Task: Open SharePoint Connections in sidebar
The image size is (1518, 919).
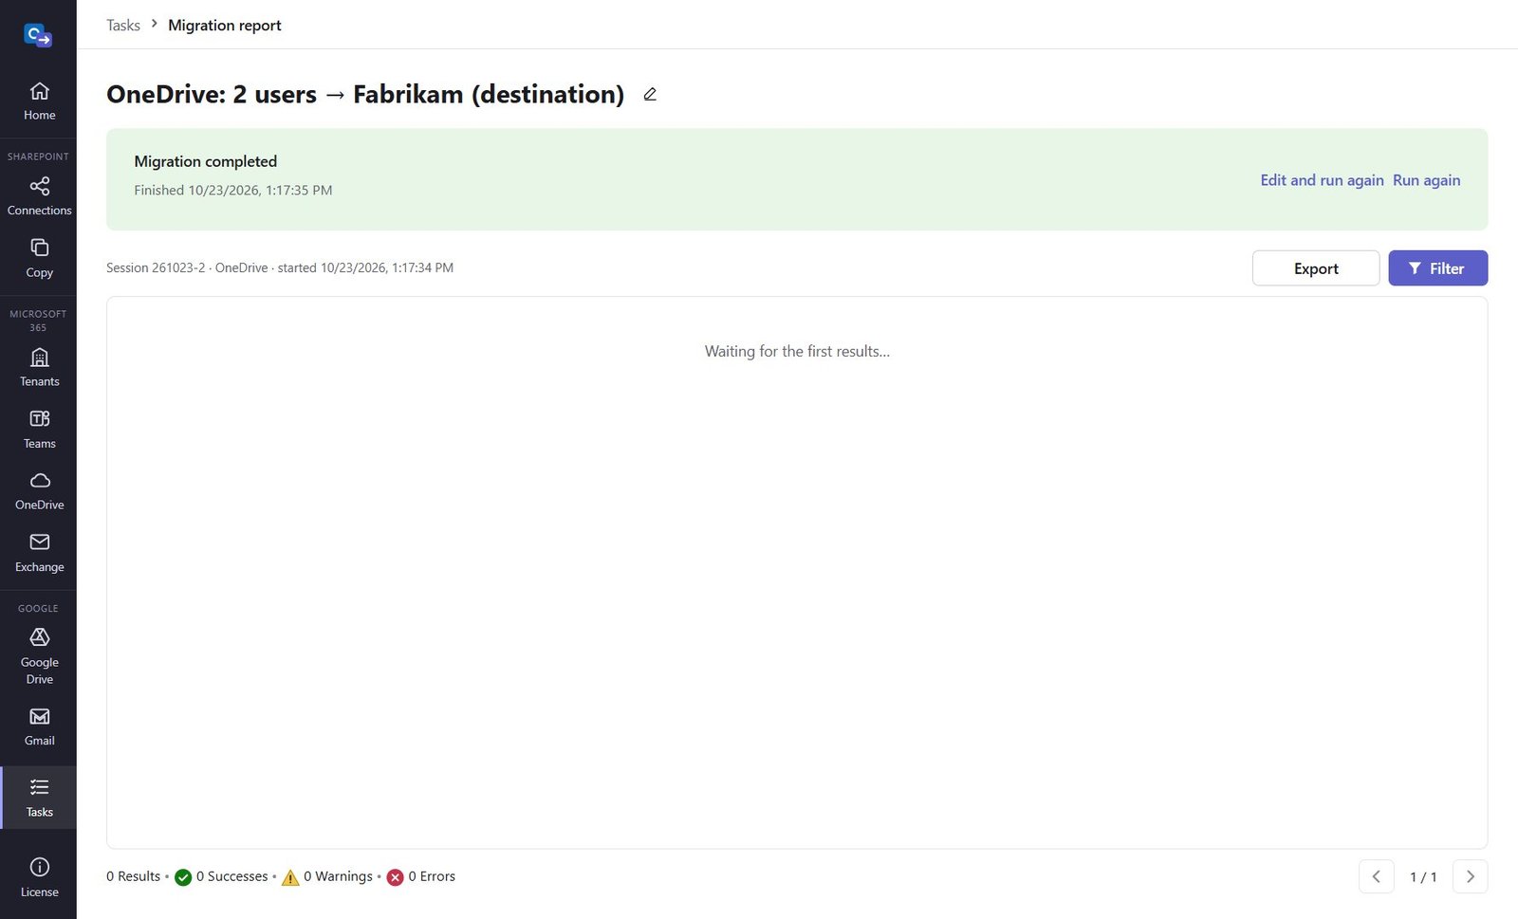Action: [39, 196]
